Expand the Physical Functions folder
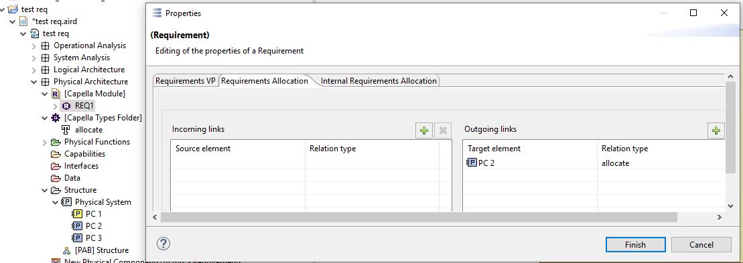The width and height of the screenshot is (743, 263). (44, 143)
